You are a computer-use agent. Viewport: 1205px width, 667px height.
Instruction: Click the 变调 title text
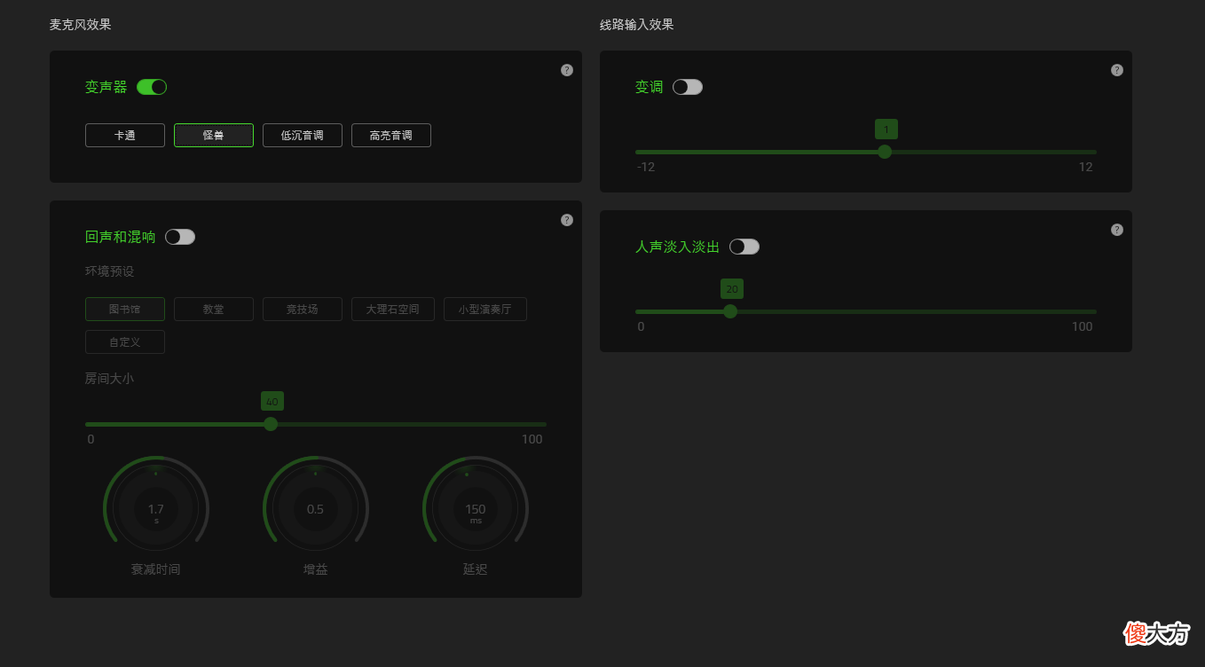[650, 87]
